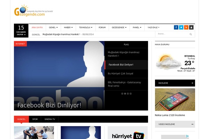
Task: Expand the İnceleme panel plus icon
Action: pyautogui.click(x=192, y=83)
